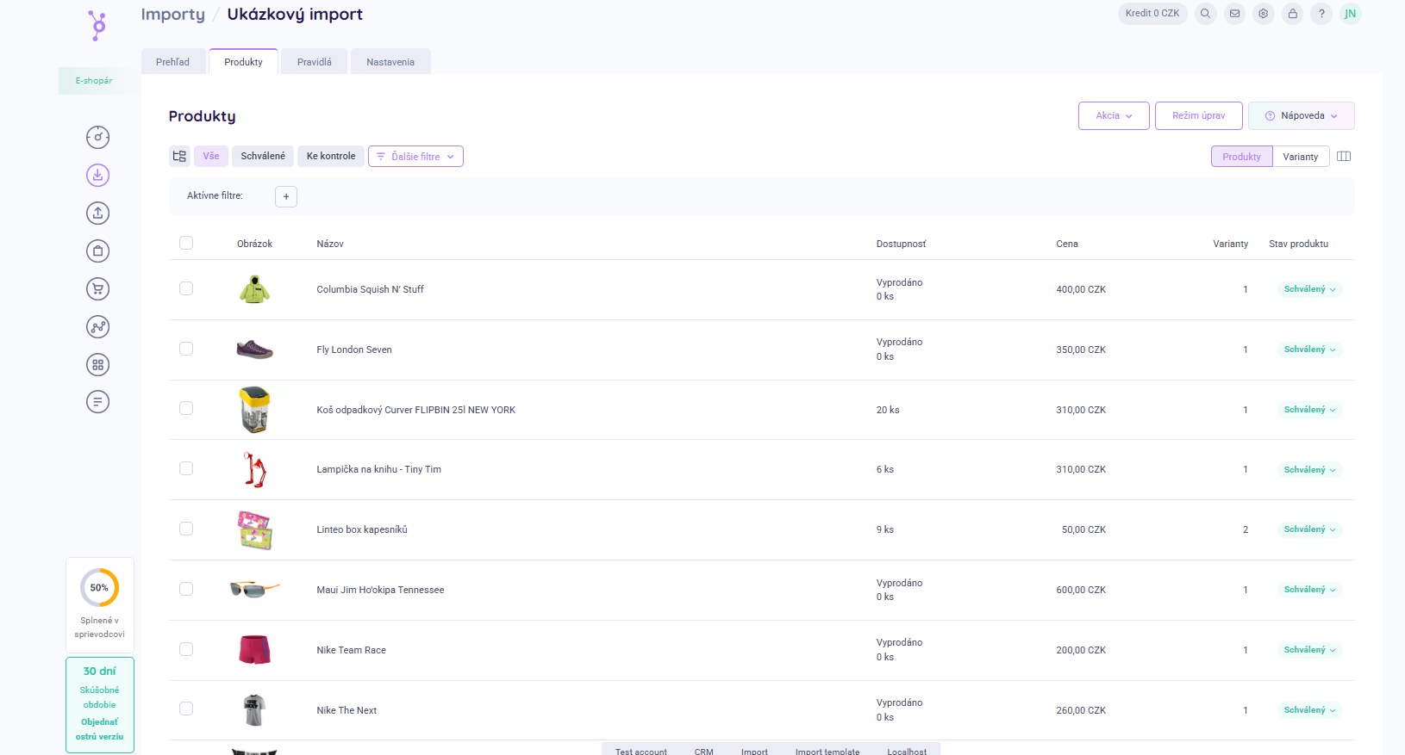Switch to the Pravidlá tab
1405x755 pixels.
(315, 62)
